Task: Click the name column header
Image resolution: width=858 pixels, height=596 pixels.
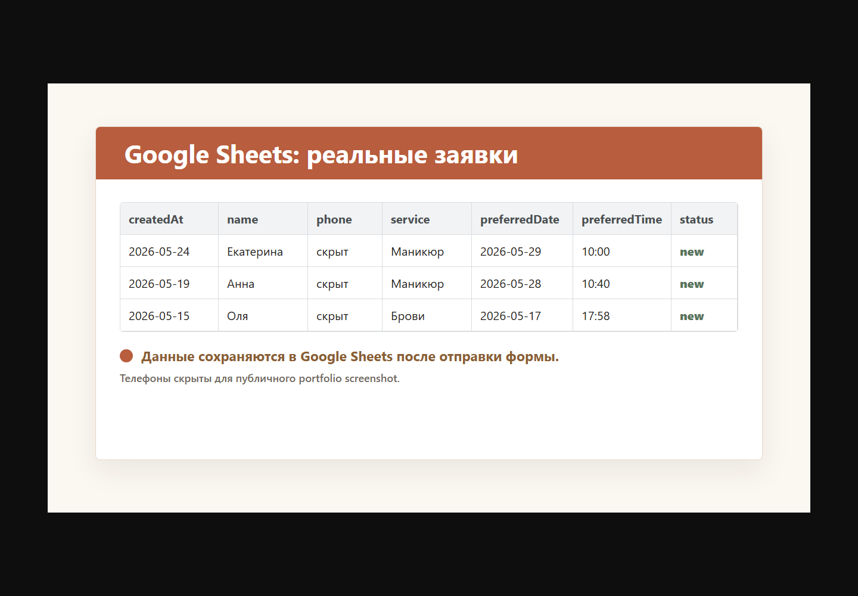Action: point(263,219)
